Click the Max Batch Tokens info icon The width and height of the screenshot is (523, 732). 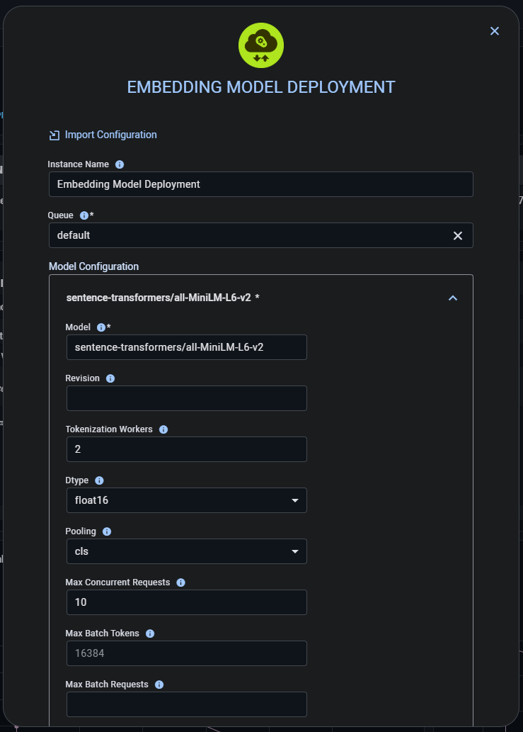click(x=149, y=633)
